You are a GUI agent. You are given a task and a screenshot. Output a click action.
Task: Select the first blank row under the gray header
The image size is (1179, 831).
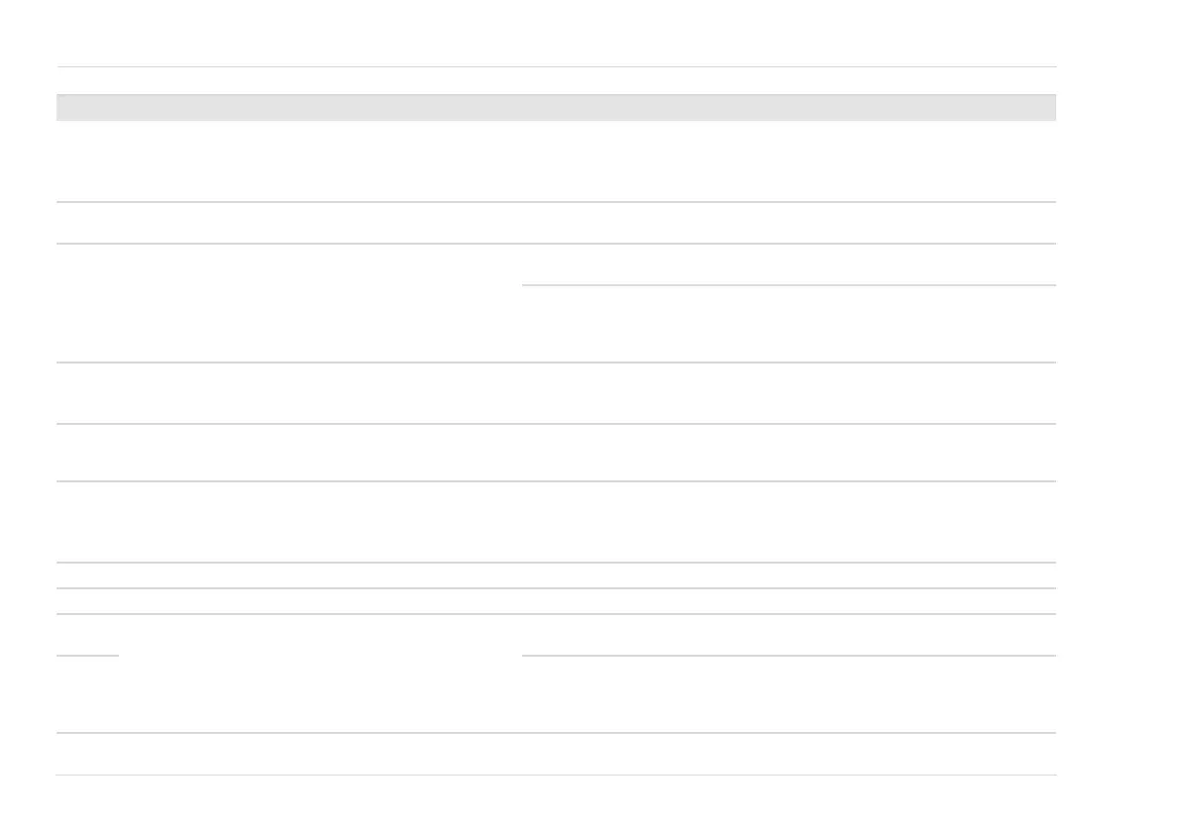click(x=556, y=161)
